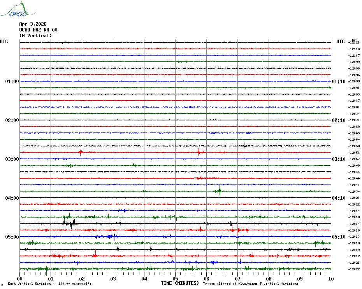The image size is (362, 289).
Task: Select minute tick 00 on bottom axis
Action: [20, 279]
